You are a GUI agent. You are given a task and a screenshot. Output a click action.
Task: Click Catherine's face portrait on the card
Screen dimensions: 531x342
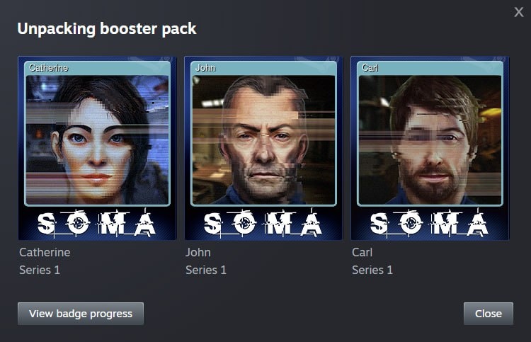(x=97, y=140)
